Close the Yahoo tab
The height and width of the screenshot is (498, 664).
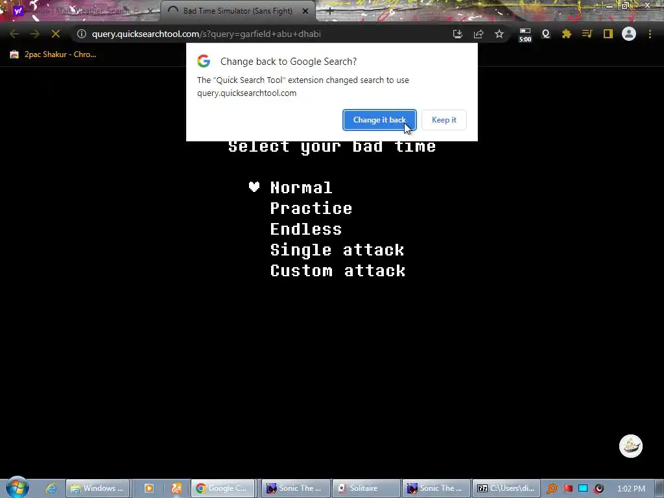150,11
